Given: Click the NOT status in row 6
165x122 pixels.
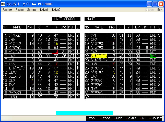Looking at the screenshot, I should (71, 56).
